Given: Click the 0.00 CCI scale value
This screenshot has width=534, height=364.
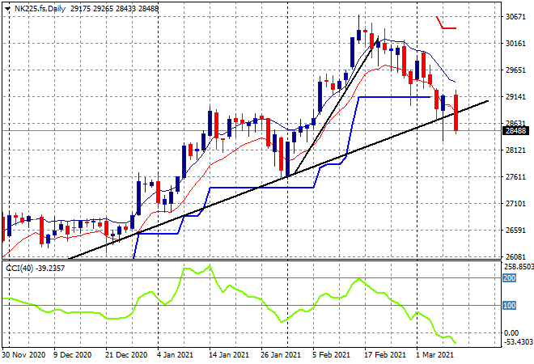Looking at the screenshot, I should coord(511,333).
